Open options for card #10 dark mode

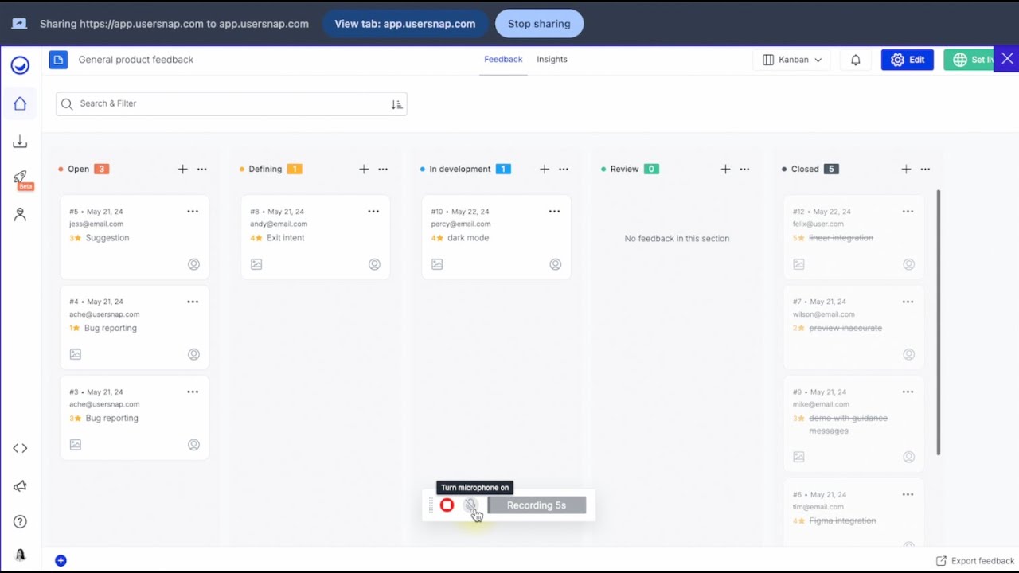click(554, 212)
